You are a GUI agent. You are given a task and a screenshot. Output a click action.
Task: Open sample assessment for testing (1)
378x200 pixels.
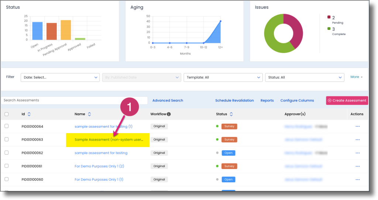pyautogui.click(x=103, y=127)
